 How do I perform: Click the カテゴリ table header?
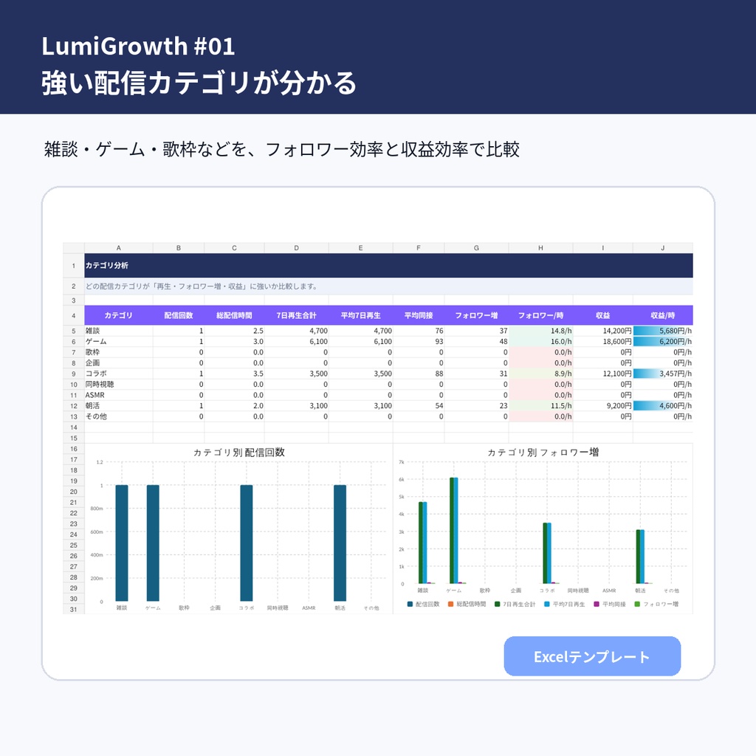point(119,315)
